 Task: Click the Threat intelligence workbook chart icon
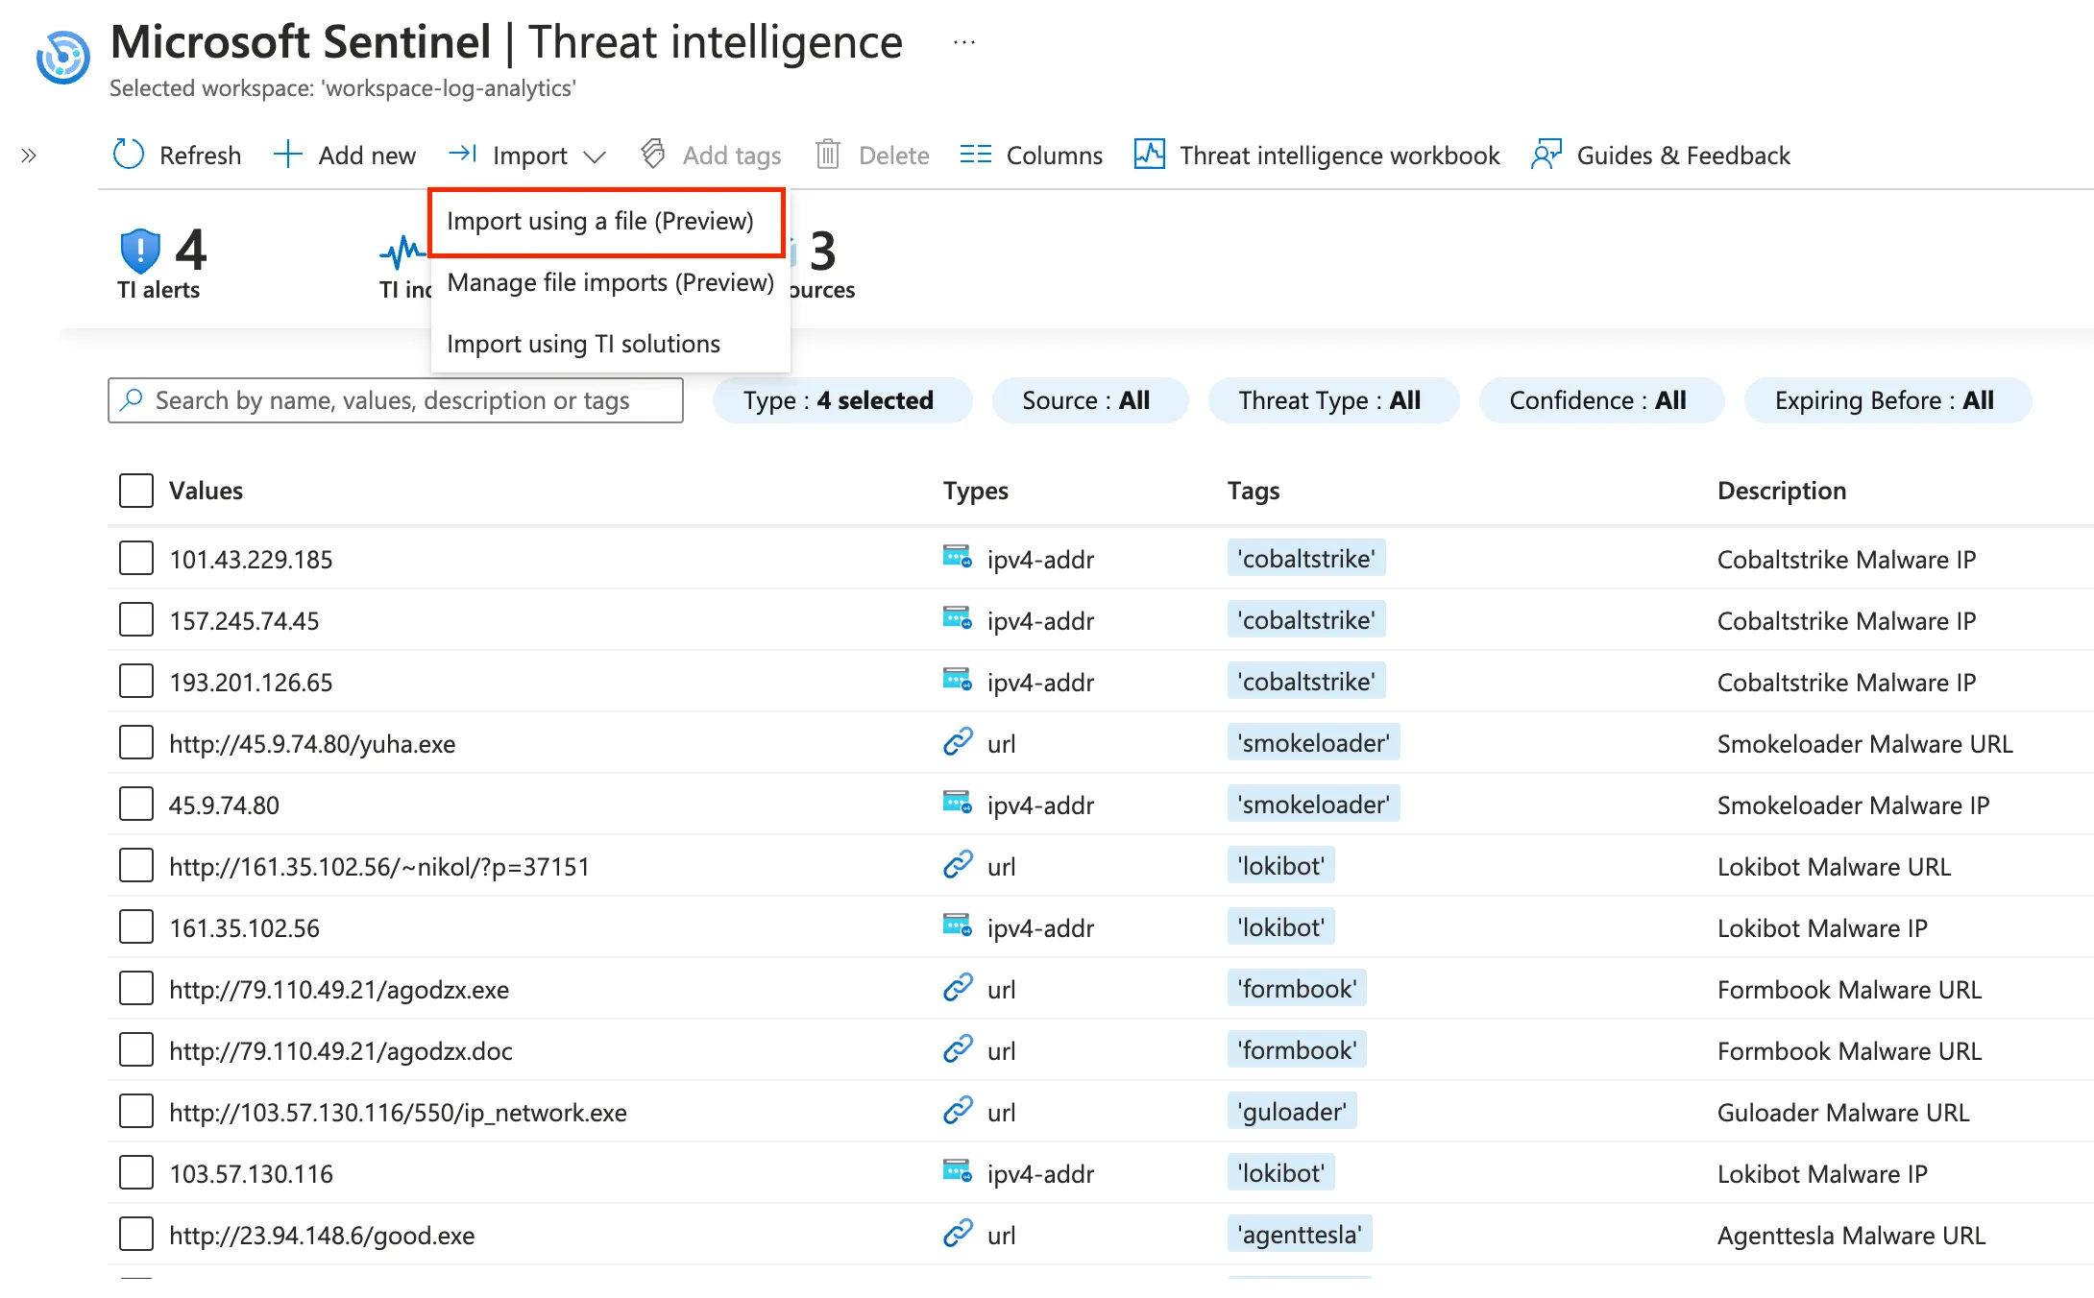(x=1150, y=155)
